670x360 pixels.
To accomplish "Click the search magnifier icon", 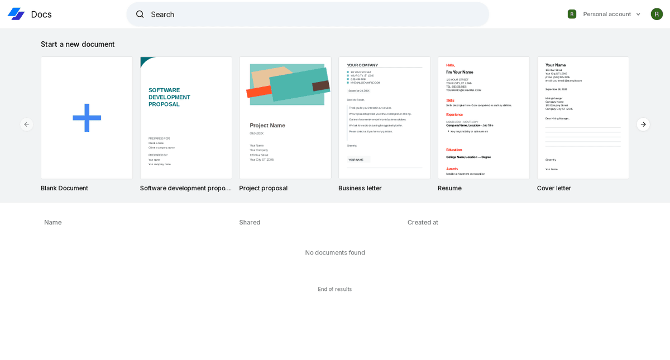I will 140,14.
